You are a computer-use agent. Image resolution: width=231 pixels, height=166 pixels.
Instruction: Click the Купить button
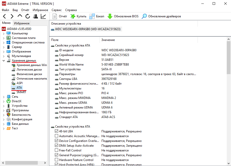coord(78,16)
